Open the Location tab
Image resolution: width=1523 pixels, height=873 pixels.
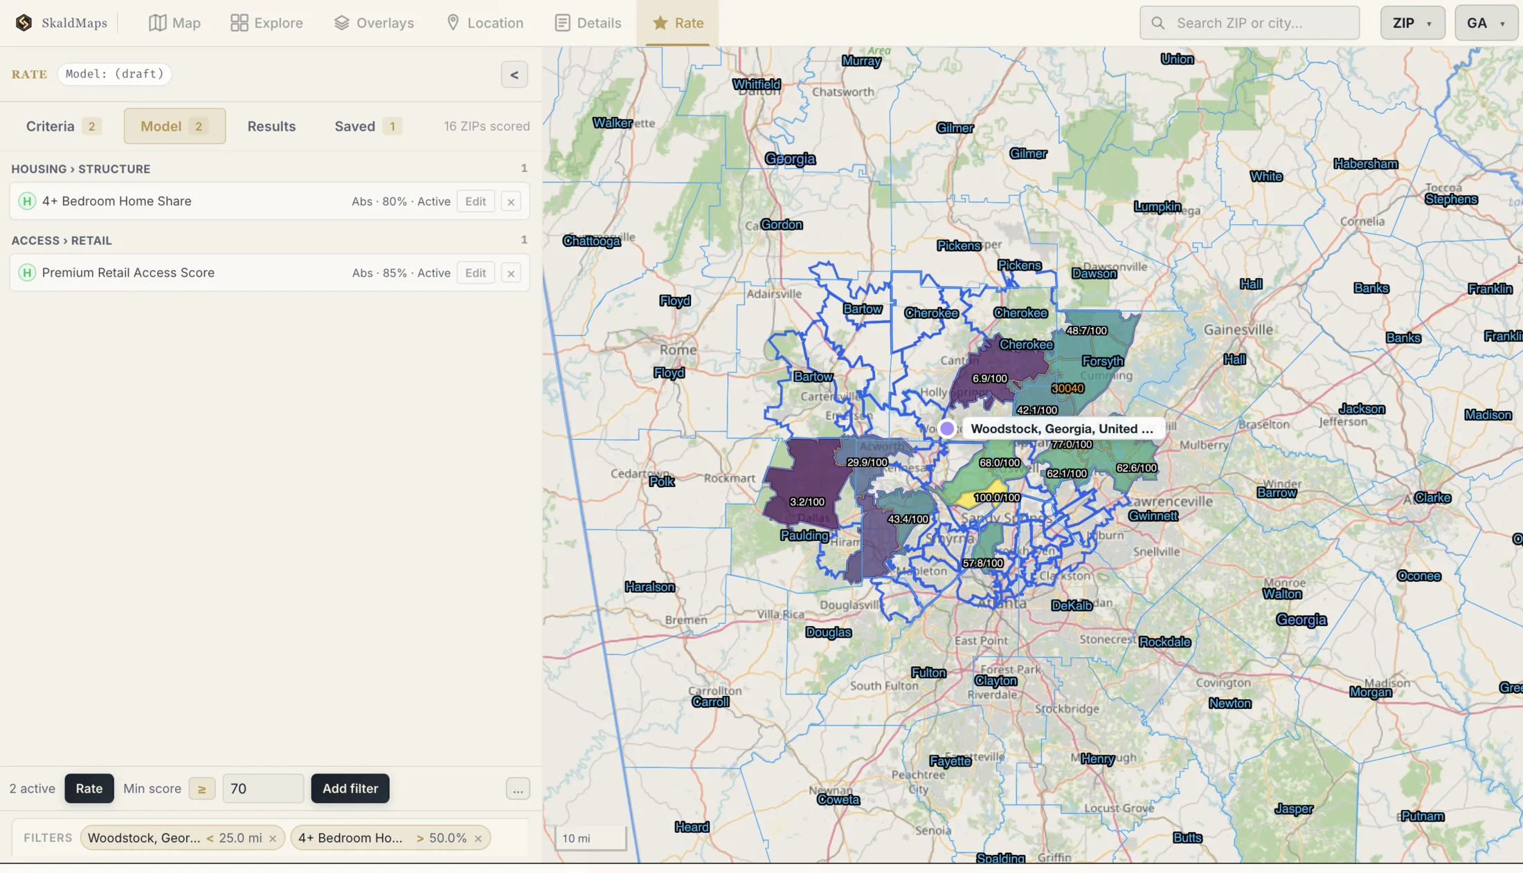pyautogui.click(x=485, y=23)
